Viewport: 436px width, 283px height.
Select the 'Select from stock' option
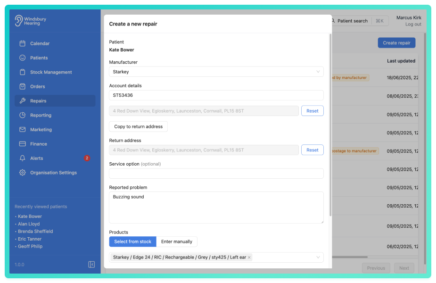[x=132, y=241]
